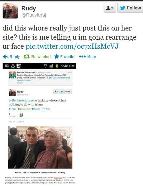
Task: Open the embedded small user dropdown
Action: point(56,92)
